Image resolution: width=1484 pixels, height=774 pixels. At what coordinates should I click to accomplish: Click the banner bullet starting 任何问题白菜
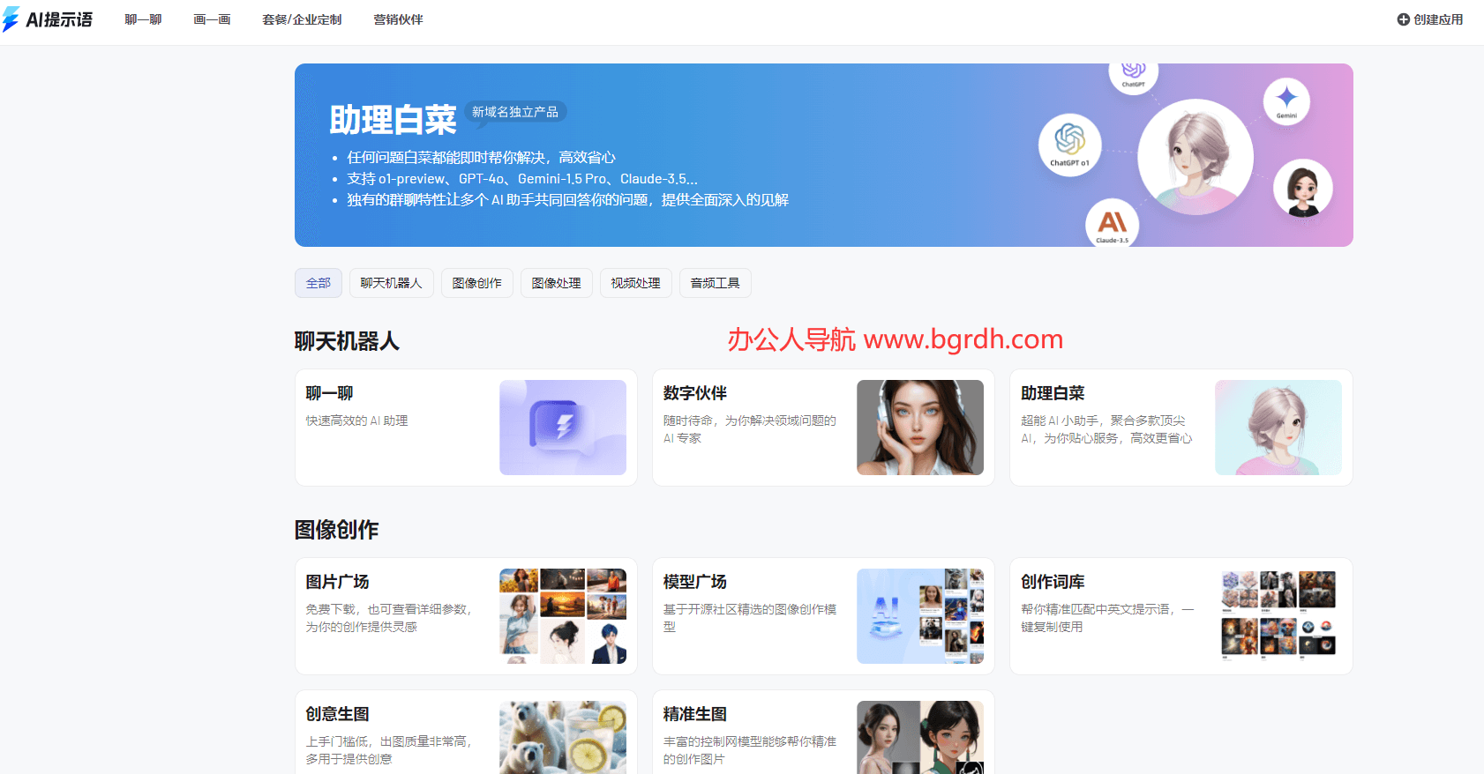click(x=481, y=157)
